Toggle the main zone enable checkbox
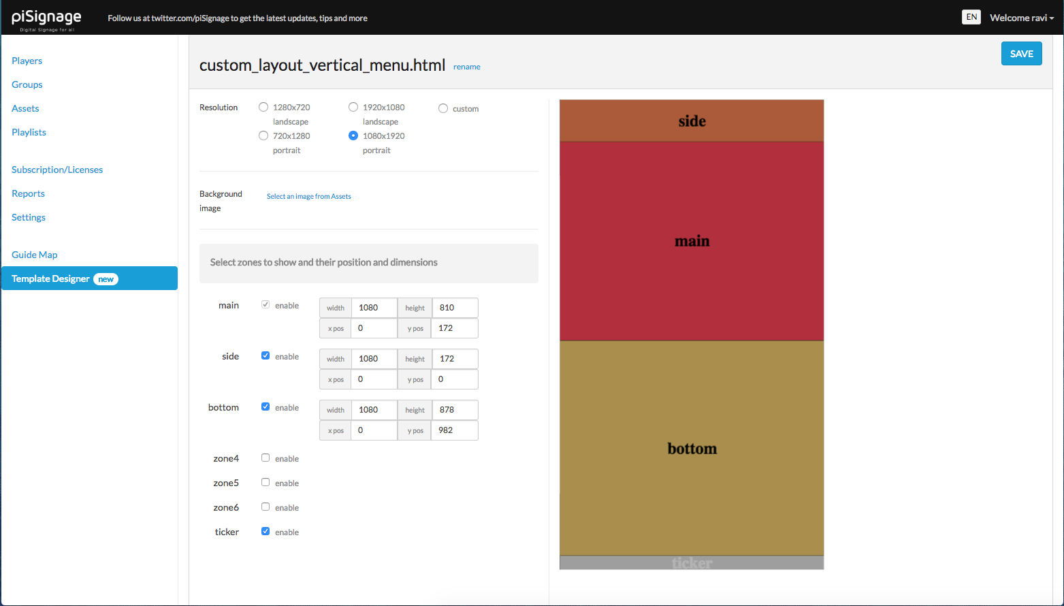The width and height of the screenshot is (1064, 606). tap(265, 304)
